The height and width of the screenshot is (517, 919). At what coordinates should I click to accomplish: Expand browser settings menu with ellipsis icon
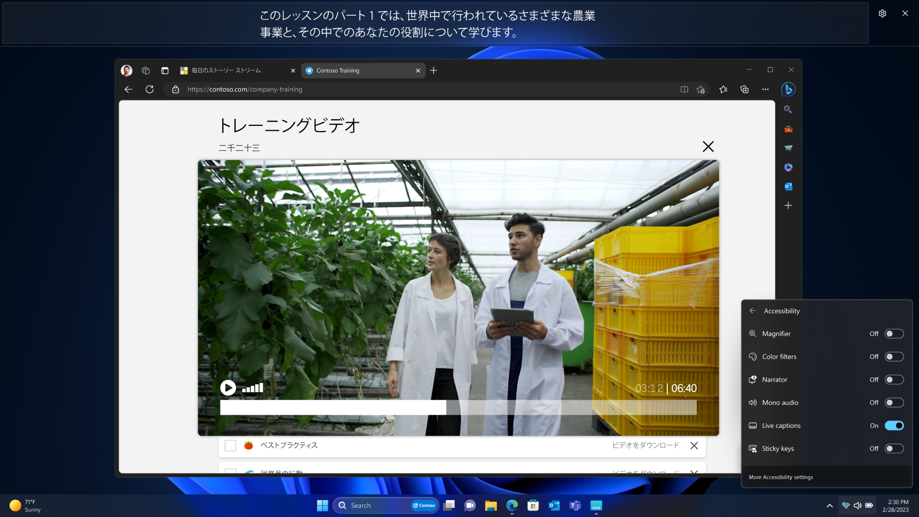pos(765,89)
